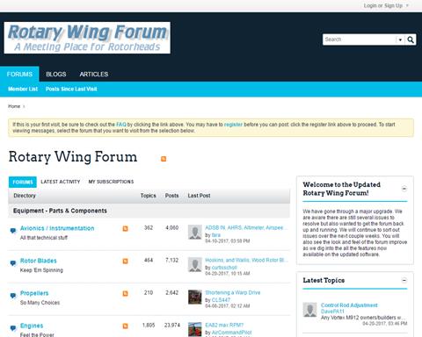422x337 pixels.
Task: Click into the Search input field
Action: (x=360, y=39)
